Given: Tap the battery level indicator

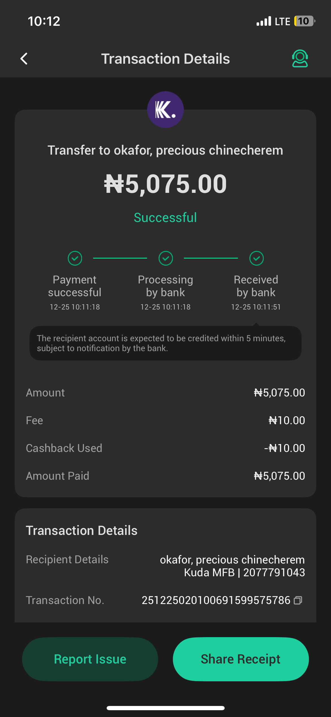Looking at the screenshot, I should click(304, 21).
